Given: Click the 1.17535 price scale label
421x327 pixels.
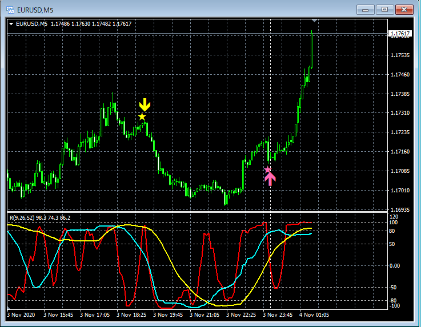Looking at the screenshot, I should tap(400, 55).
